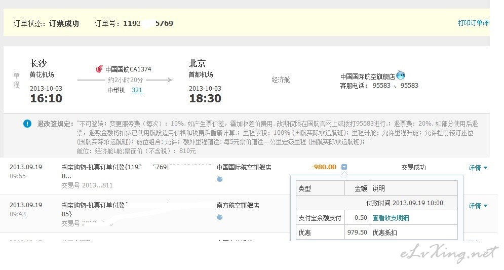The height and width of the screenshot is (270, 504).
Task: Click the Wangwang chat icon beside 中国国际航空旗舰店 in flight info
Action: 401,75
